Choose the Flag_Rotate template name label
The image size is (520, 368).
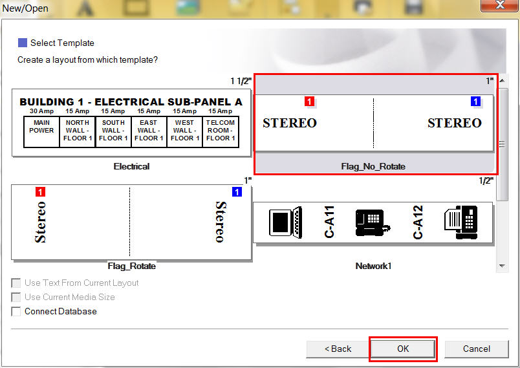131,266
